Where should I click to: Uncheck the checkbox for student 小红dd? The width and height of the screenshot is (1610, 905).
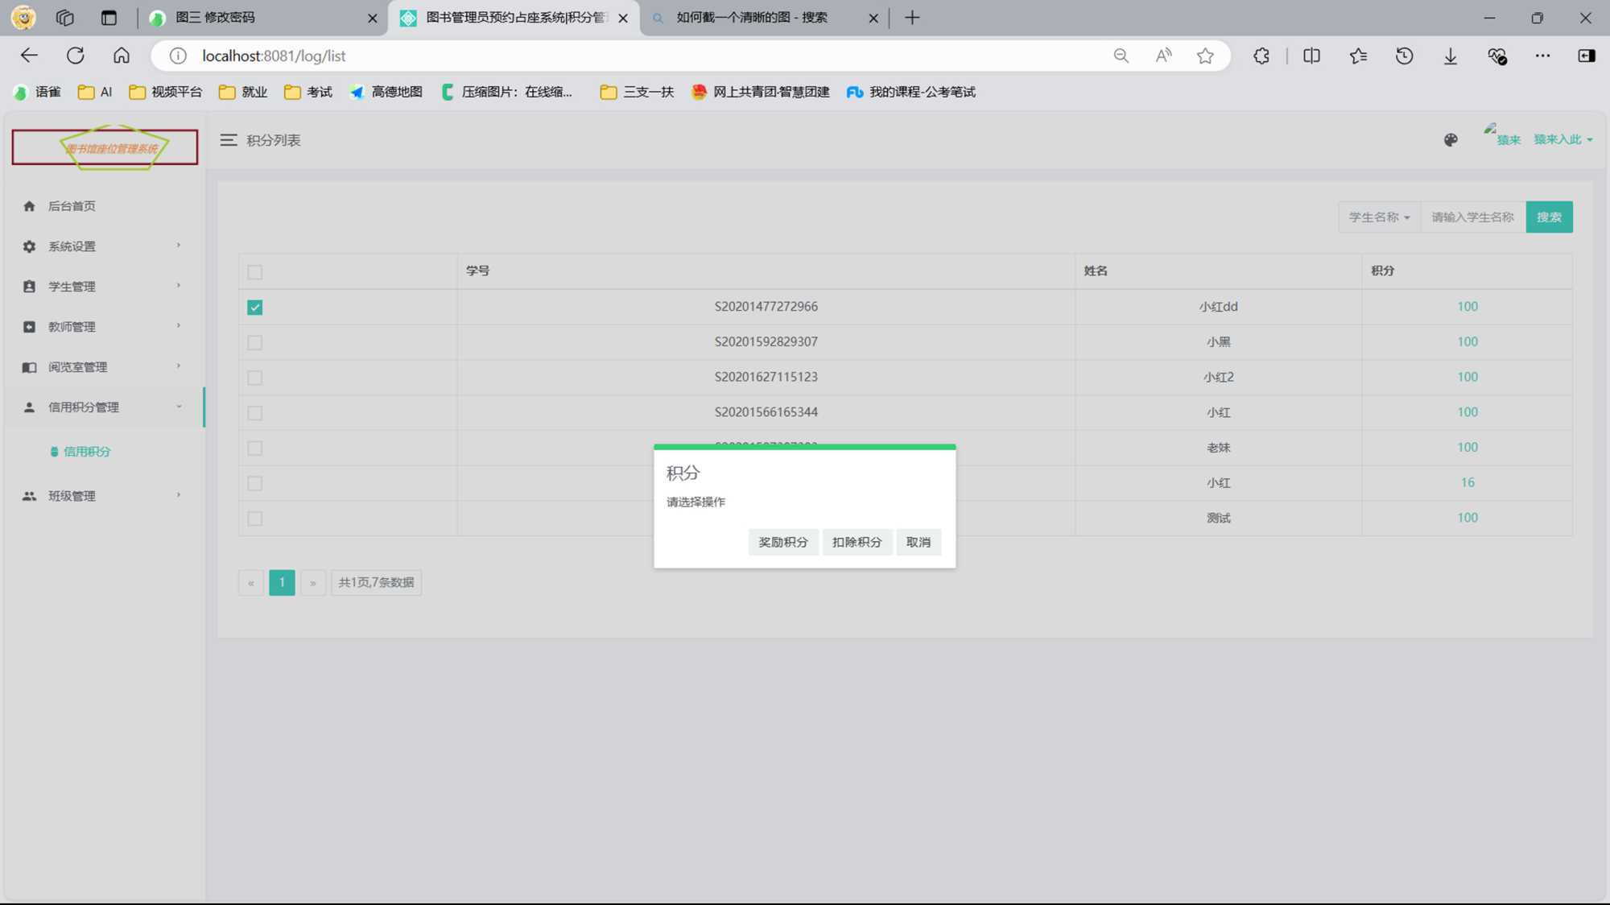[255, 308]
